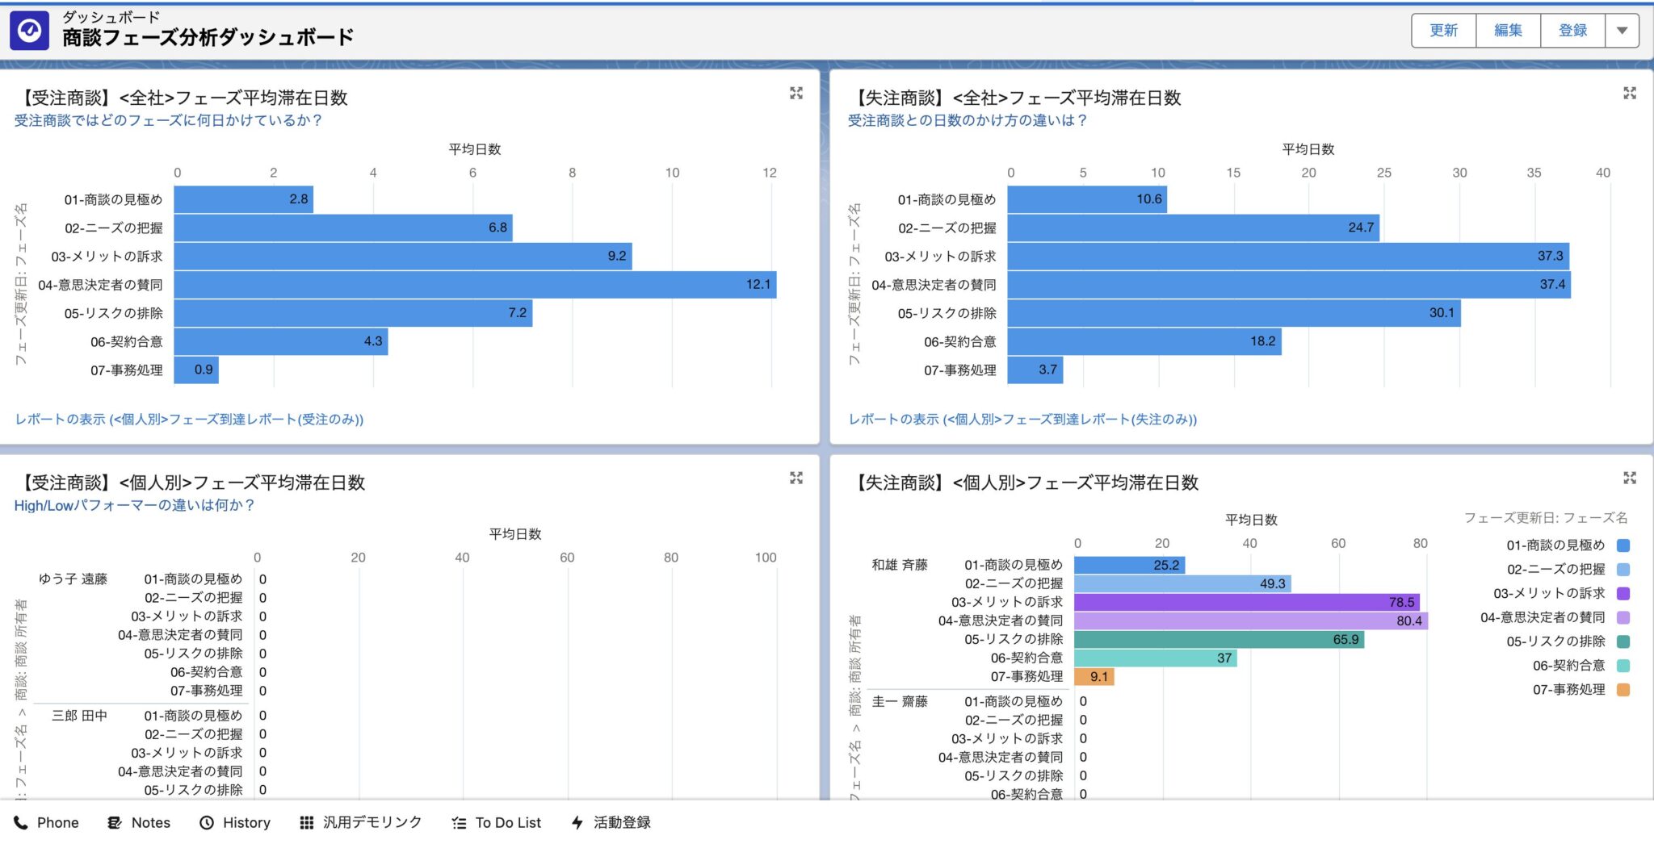
Task: Expand the 【失注商談】全社フェーズ平均滞在日数 chart to fullscreen
Action: 1631,94
